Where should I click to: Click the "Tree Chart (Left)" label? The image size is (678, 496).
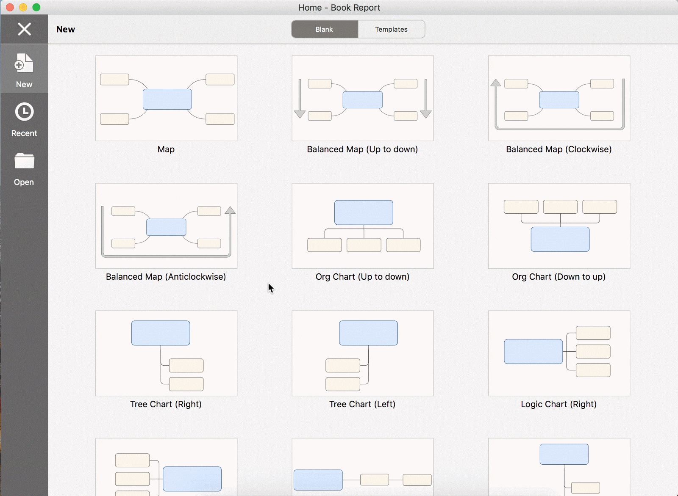click(362, 404)
